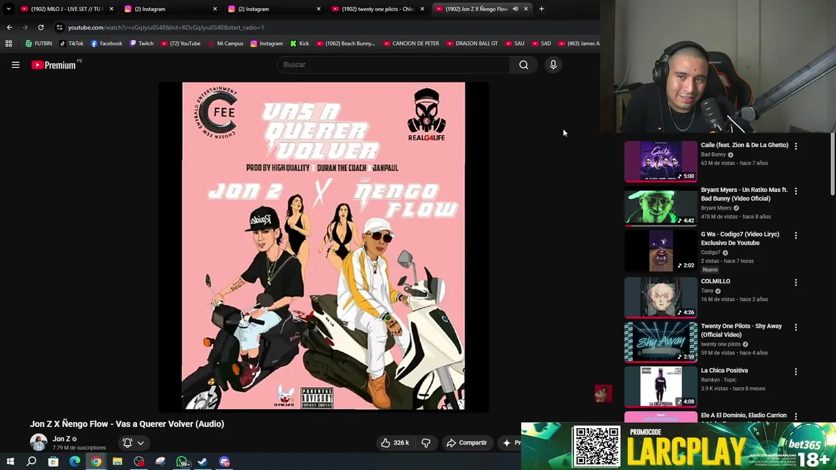Open options menu for Caile video
This screenshot has width=836, height=470.
(796, 146)
